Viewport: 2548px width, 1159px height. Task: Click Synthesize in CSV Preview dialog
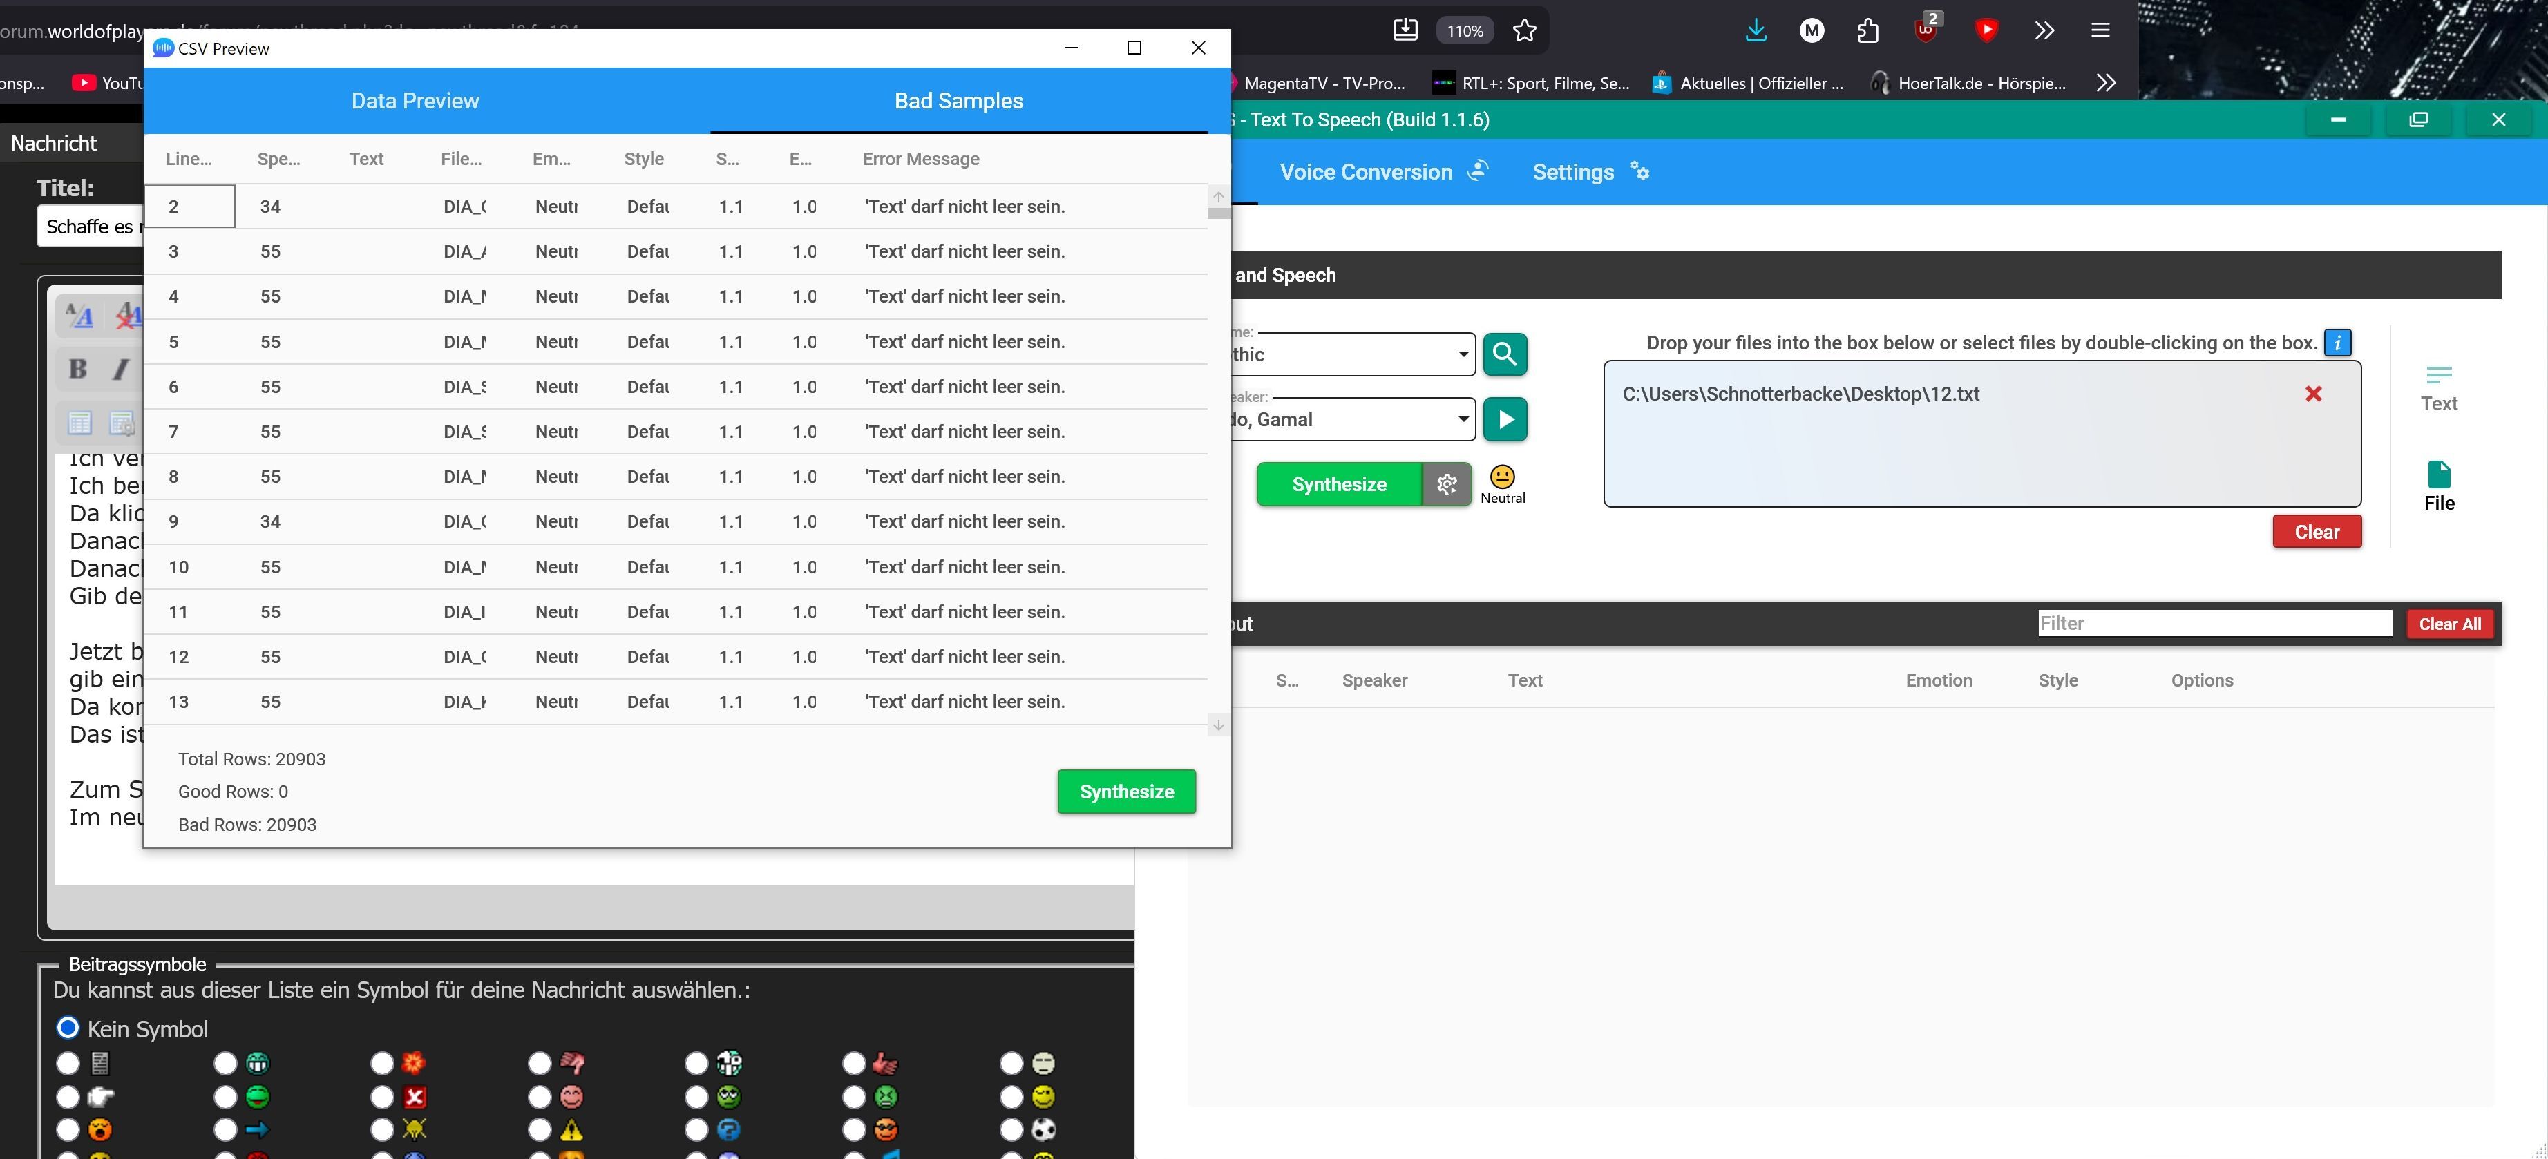tap(1125, 792)
